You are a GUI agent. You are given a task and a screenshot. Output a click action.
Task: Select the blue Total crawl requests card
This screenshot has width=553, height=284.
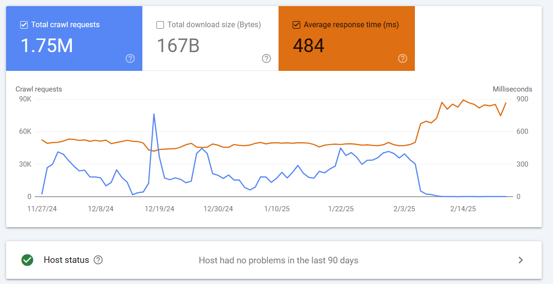(74, 38)
